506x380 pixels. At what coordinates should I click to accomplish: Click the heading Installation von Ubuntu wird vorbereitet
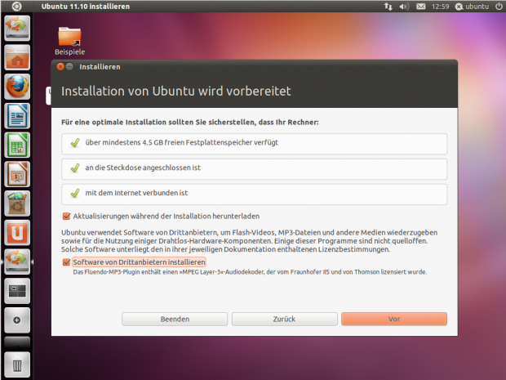pos(175,92)
